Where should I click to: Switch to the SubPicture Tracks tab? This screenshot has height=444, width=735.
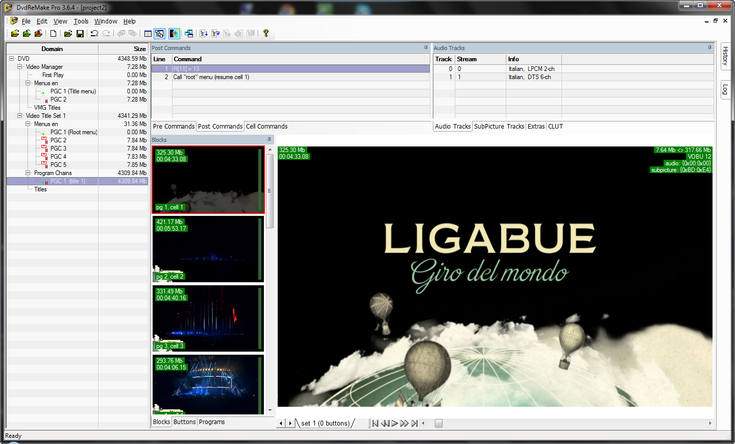click(499, 127)
